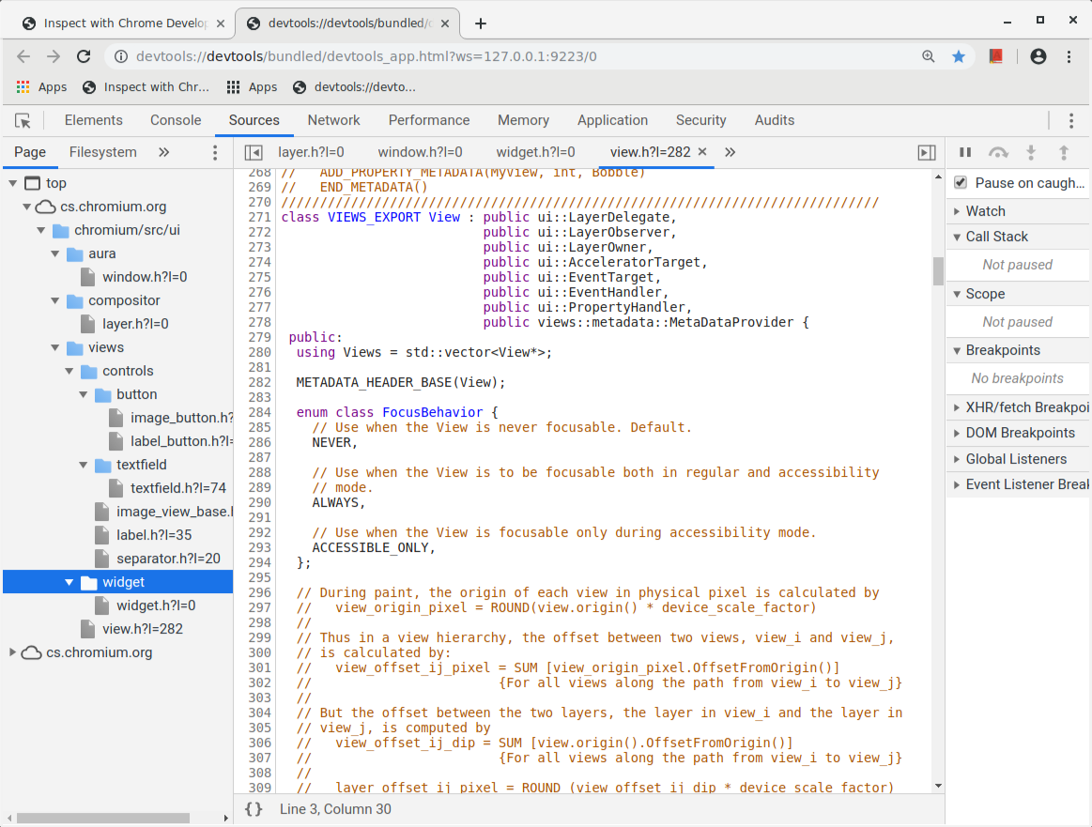
Task: Click the code editor vertical scrollbar thumb
Action: pos(937,270)
